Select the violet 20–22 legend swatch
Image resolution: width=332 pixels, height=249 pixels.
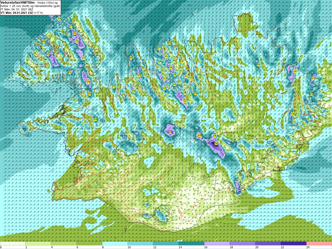pos(268,244)
